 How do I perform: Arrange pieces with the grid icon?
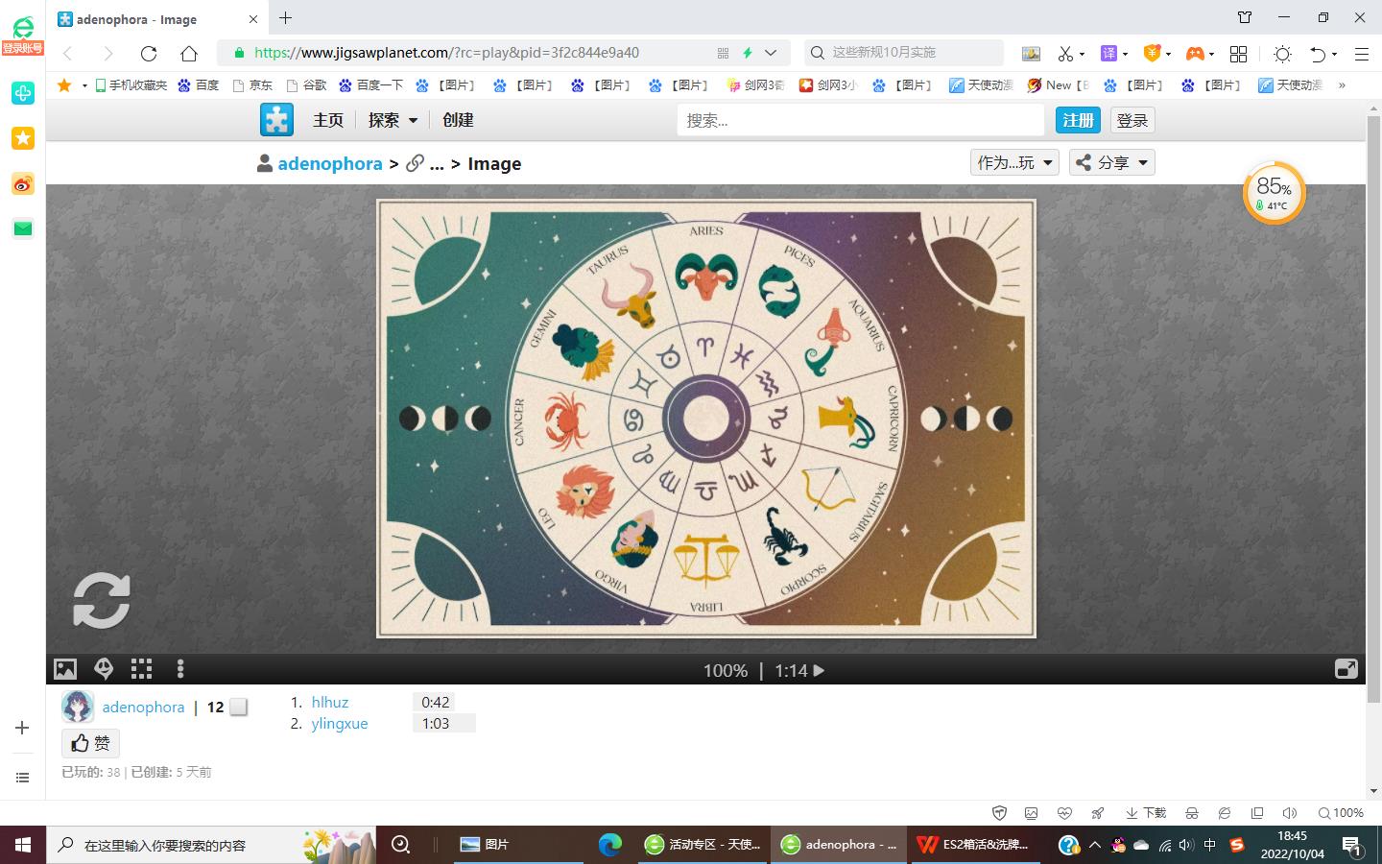click(x=142, y=669)
